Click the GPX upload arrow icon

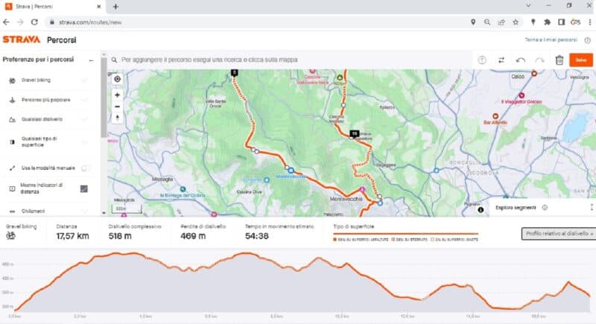[482, 60]
